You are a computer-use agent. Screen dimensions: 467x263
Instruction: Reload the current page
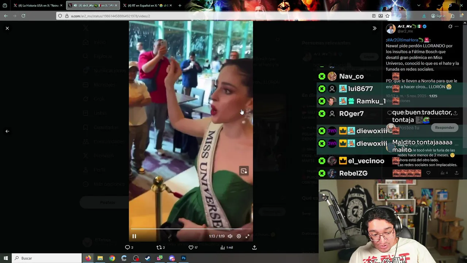[x=23, y=16]
